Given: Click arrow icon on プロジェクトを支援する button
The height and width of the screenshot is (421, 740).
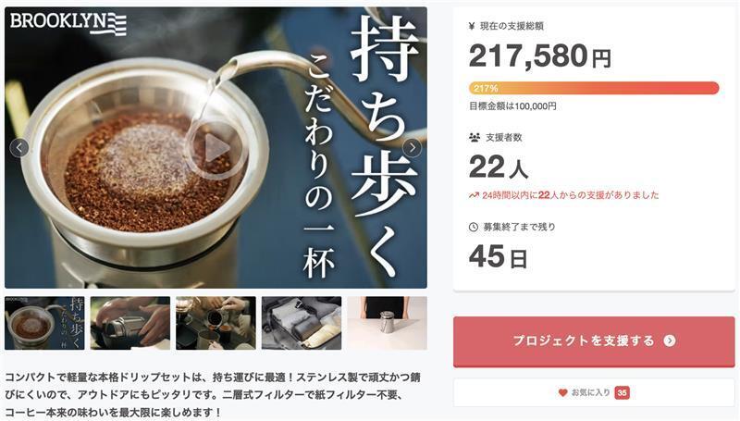Looking at the screenshot, I should [x=669, y=341].
